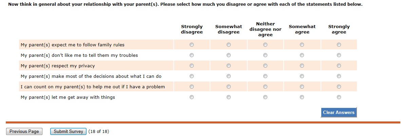The height and width of the screenshot is (137, 401).
Task: Choose Somewhat agree for parents make decisions
Action: [x=302, y=76]
